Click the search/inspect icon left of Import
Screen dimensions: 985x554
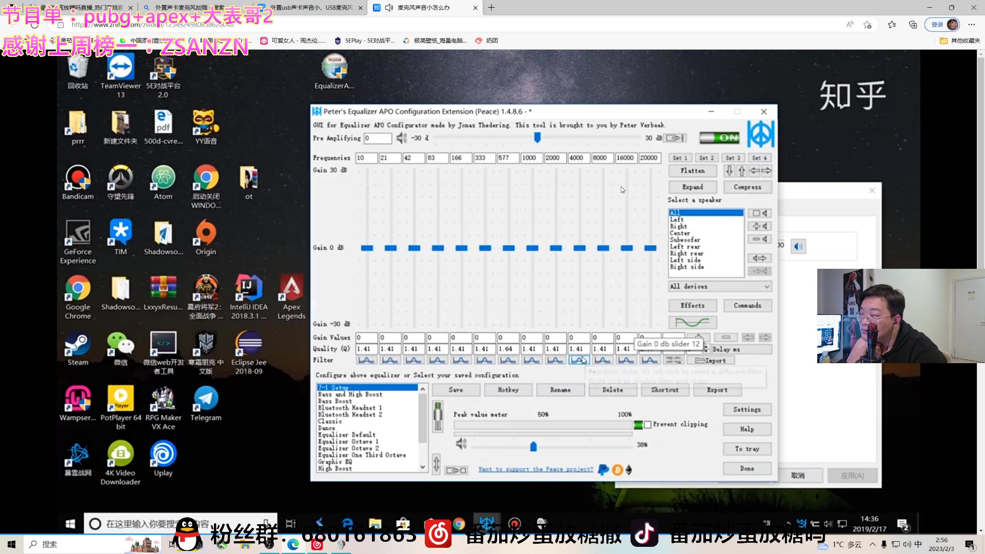[673, 361]
